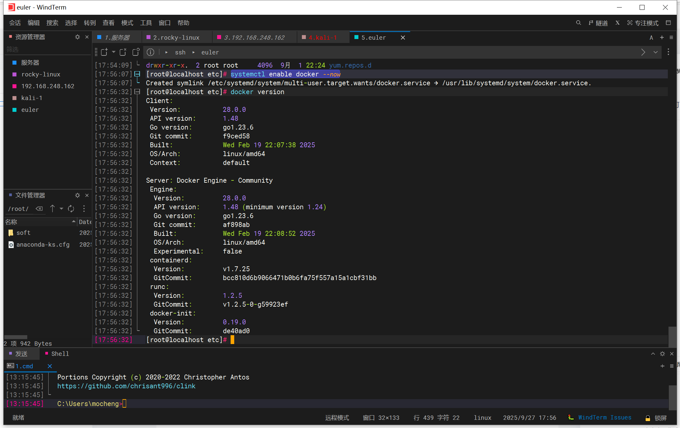
Task: Open the 文件管理器 panel settings gear
Action: click(x=78, y=195)
